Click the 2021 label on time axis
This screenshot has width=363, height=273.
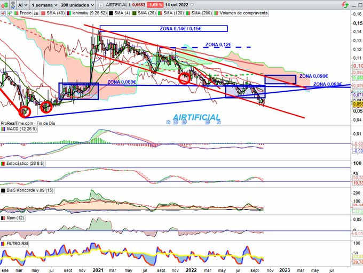(x=98, y=270)
